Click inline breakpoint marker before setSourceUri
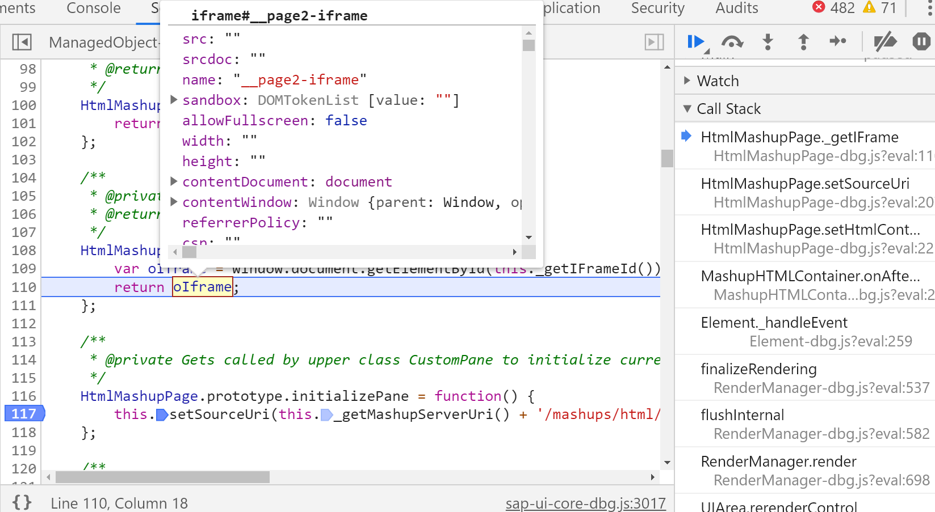The width and height of the screenshot is (935, 512). (x=162, y=414)
